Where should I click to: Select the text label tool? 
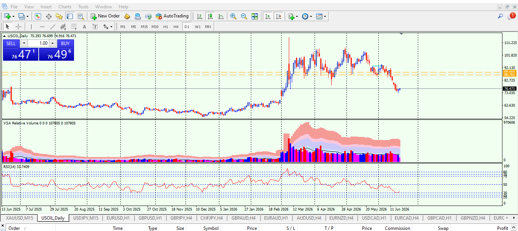coord(95,27)
